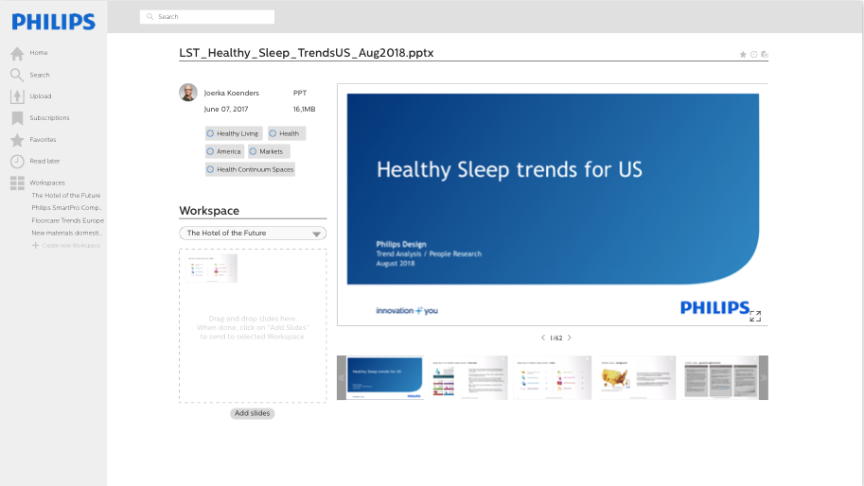The height and width of the screenshot is (486, 864).
Task: Click the author avatar of Joerka Koenders
Action: pyautogui.click(x=188, y=93)
